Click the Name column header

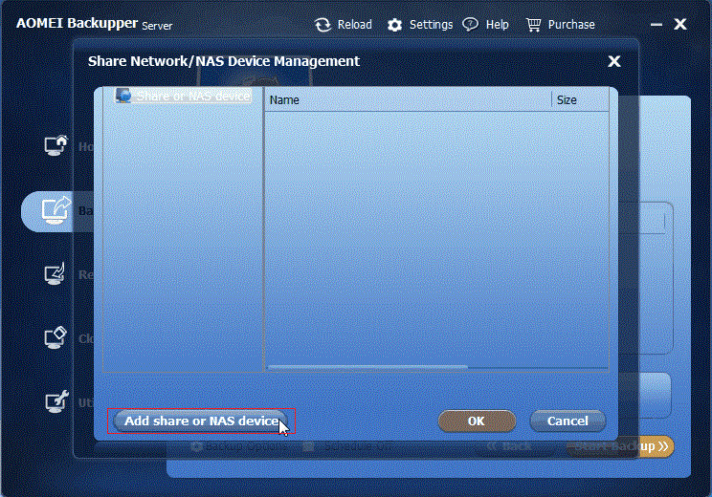pyautogui.click(x=408, y=99)
